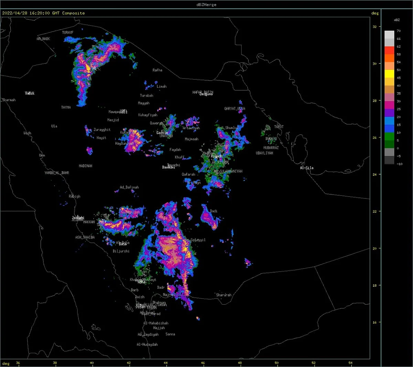
Task: Click the dBZMerge title text
Action: coord(206,4)
